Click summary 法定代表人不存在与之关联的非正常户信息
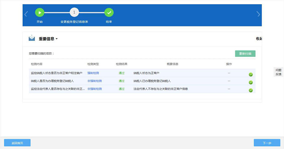Screen dimensions: 284x149 click(161, 89)
